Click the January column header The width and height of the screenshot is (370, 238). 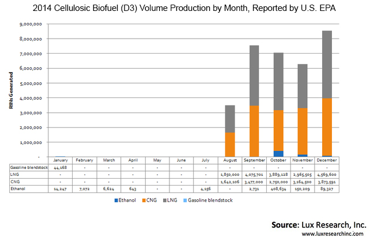[61, 160]
